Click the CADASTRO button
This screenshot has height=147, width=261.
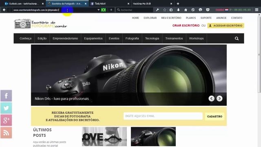[x=215, y=116]
